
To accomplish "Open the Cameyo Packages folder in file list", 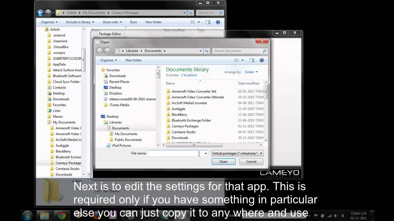I will coord(185,126).
